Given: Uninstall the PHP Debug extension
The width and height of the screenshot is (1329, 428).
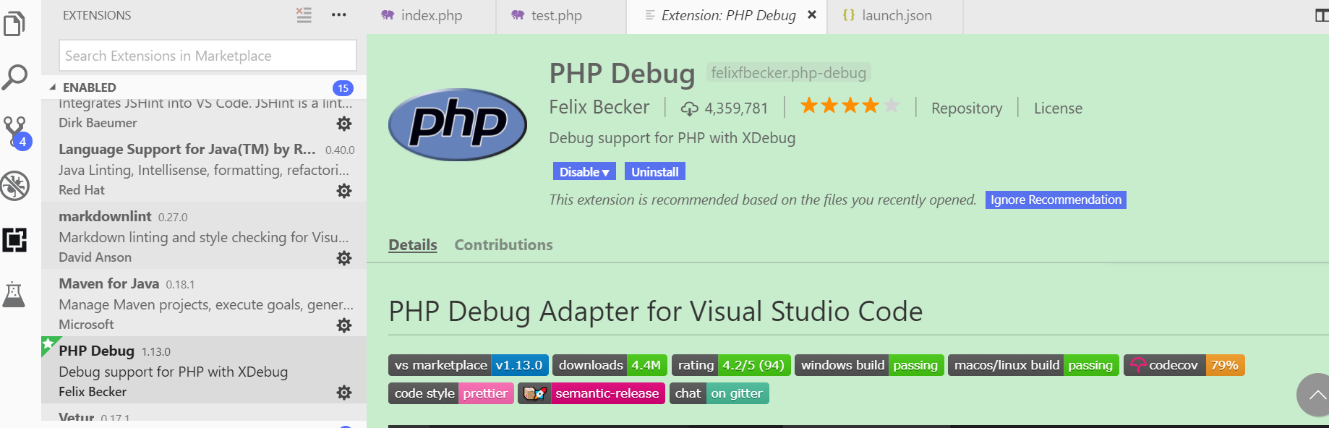Looking at the screenshot, I should pyautogui.click(x=655, y=172).
